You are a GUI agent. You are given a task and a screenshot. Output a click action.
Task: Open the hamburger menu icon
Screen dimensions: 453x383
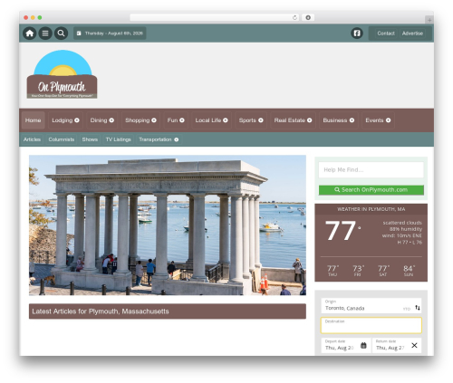tap(45, 34)
